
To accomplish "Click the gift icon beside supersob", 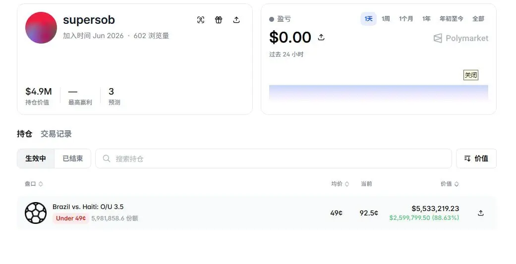I will (219, 20).
